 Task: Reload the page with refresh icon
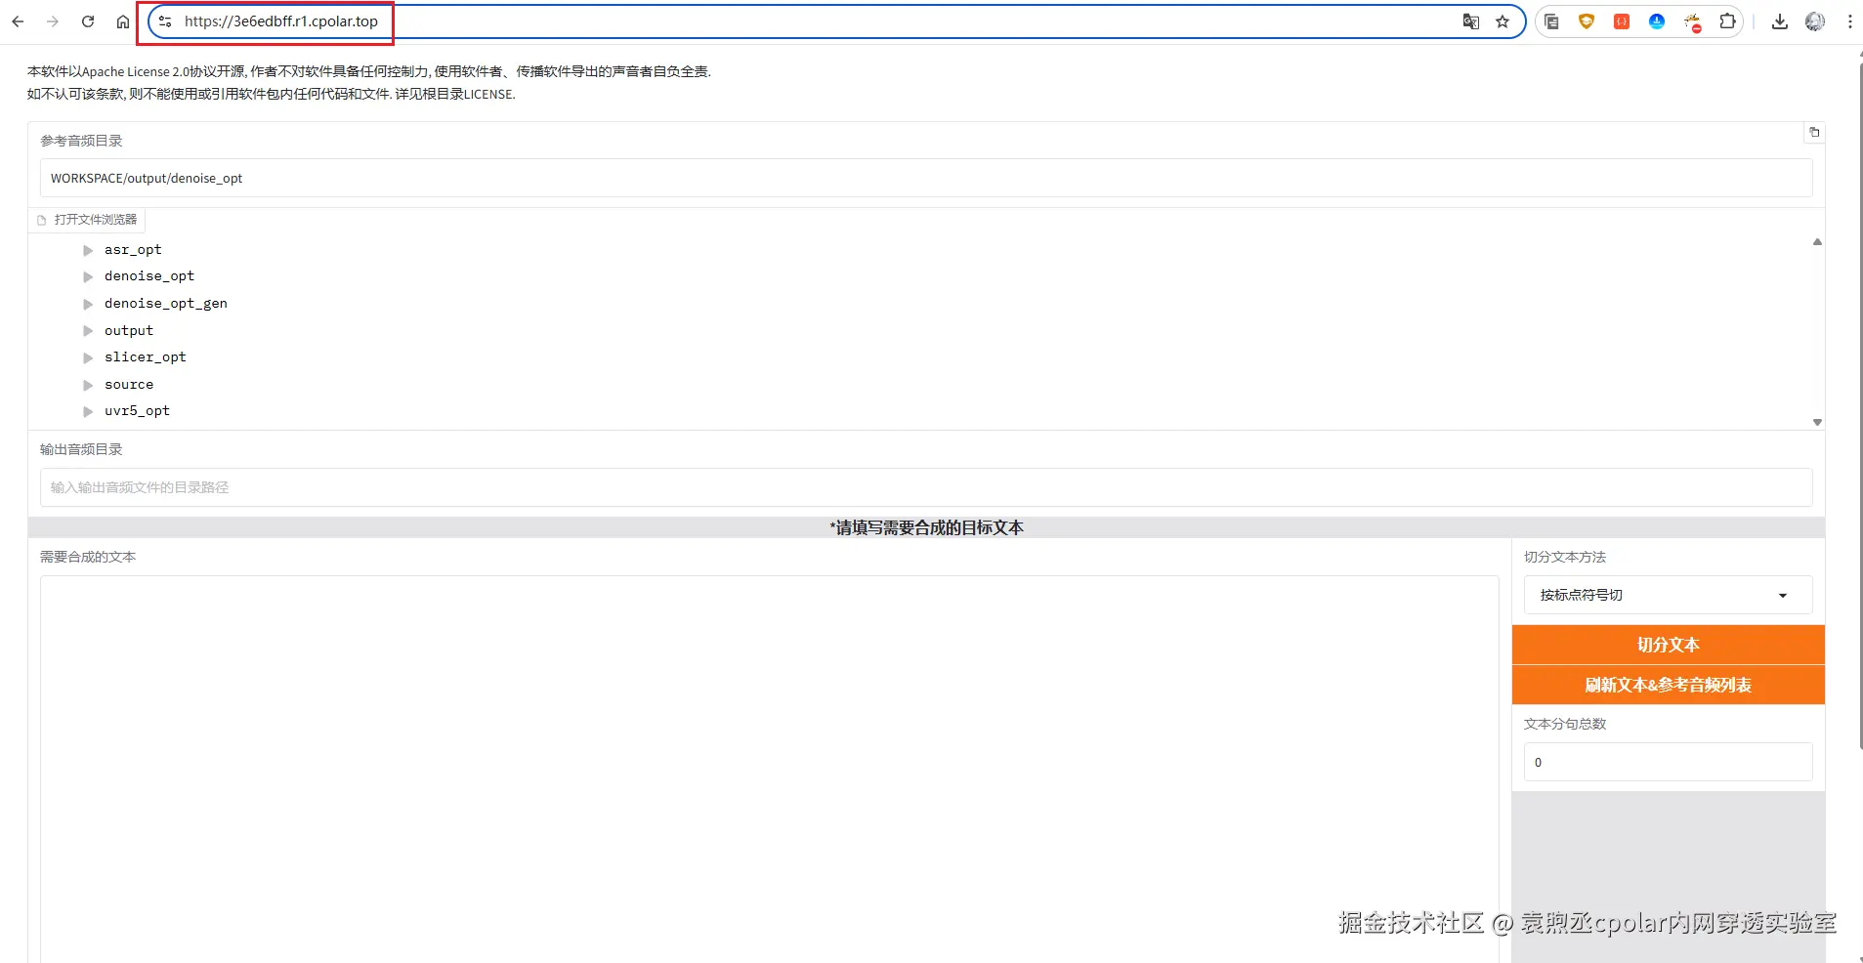pos(88,21)
